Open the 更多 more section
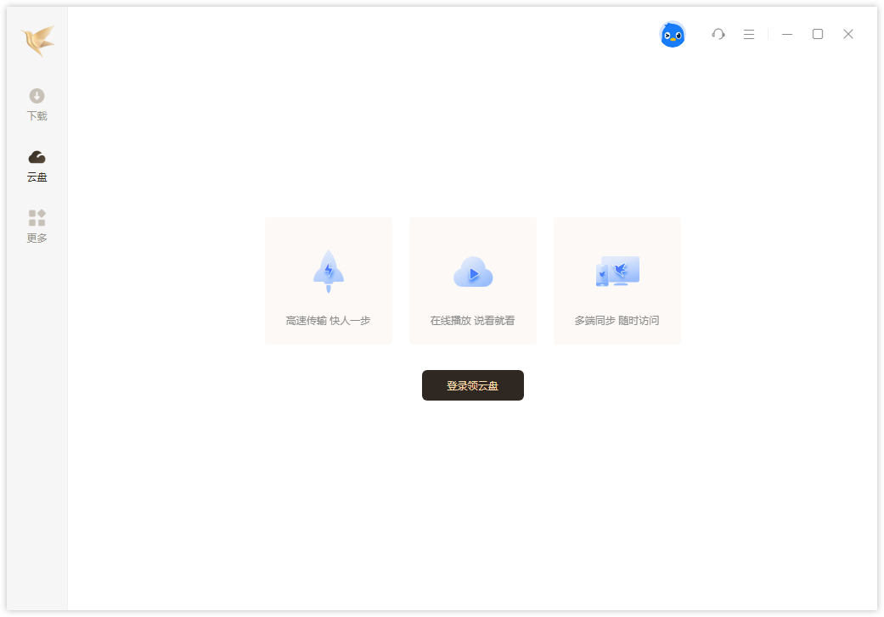This screenshot has width=884, height=617. pyautogui.click(x=37, y=227)
